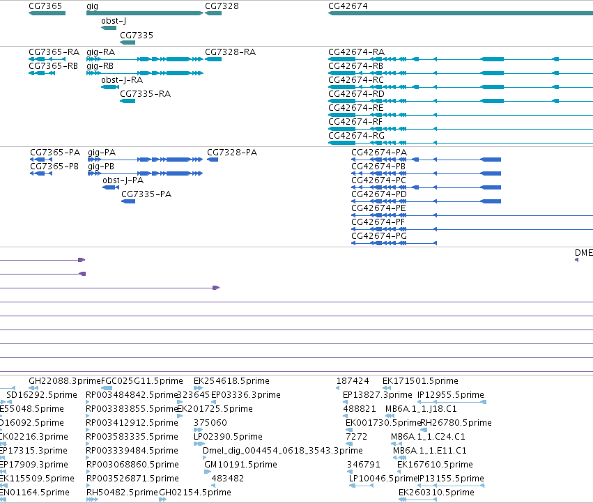Click EP13827.3prime label
Viewport: 593px width, 503px height.
[378, 395]
